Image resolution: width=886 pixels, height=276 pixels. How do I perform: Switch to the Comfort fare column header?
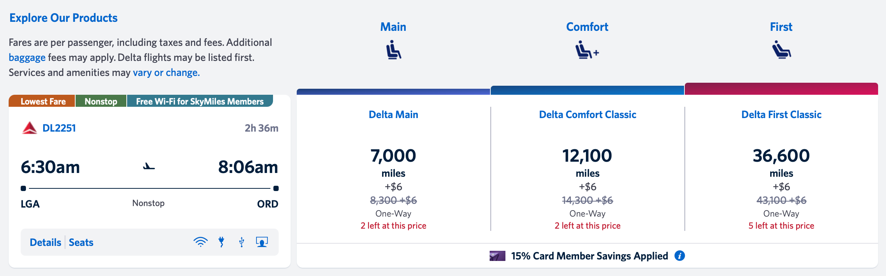(587, 27)
